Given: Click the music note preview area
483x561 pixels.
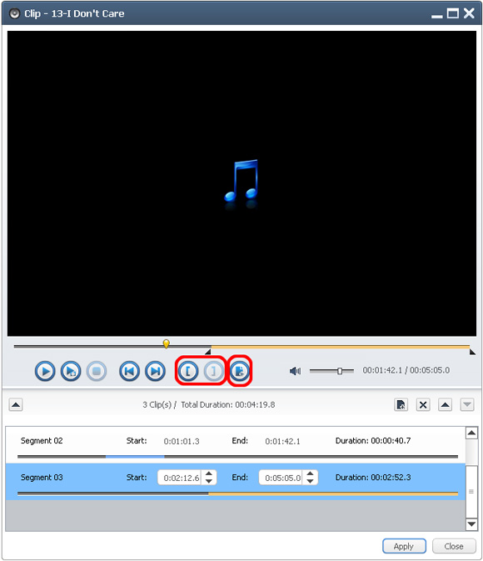Looking at the screenshot, I should pyautogui.click(x=242, y=183).
